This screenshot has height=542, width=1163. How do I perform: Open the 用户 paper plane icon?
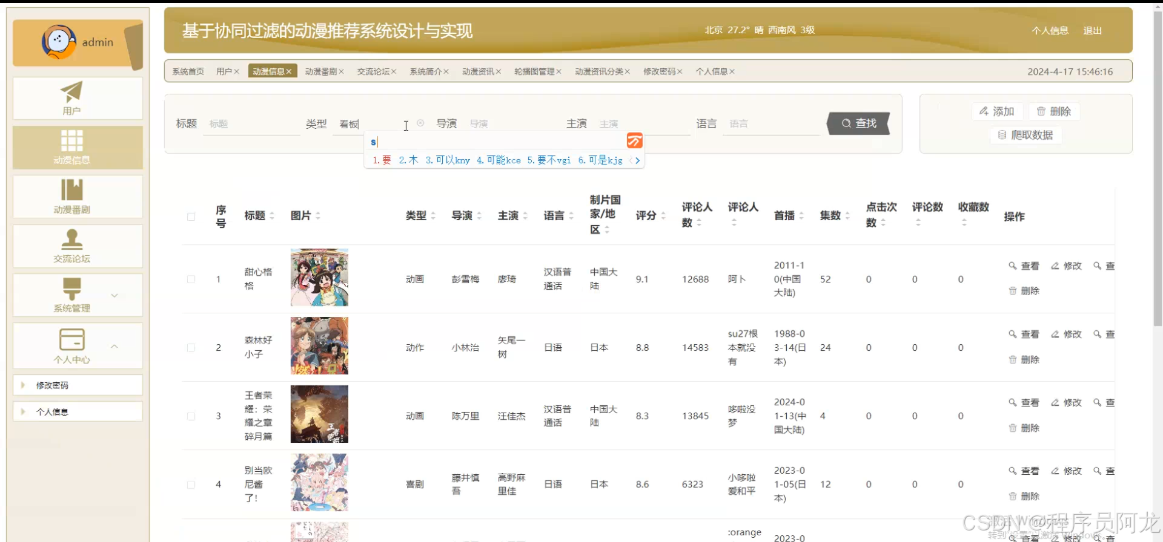tap(71, 92)
